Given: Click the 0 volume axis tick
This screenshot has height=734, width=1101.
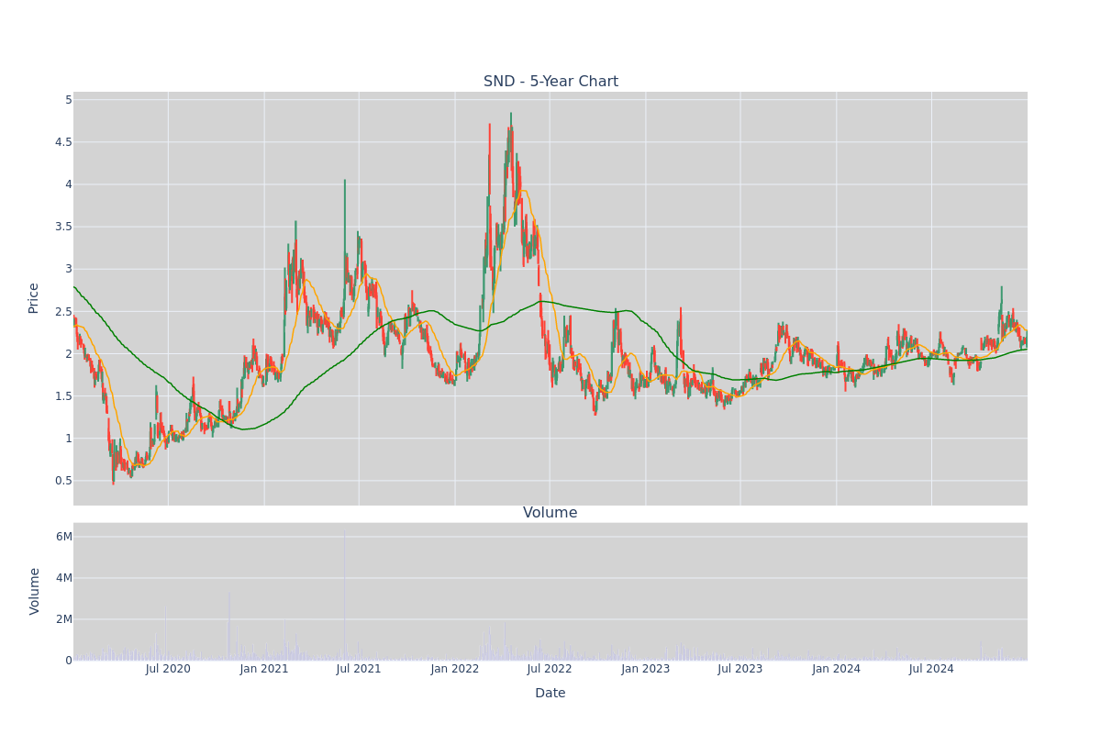Looking at the screenshot, I should [x=69, y=661].
